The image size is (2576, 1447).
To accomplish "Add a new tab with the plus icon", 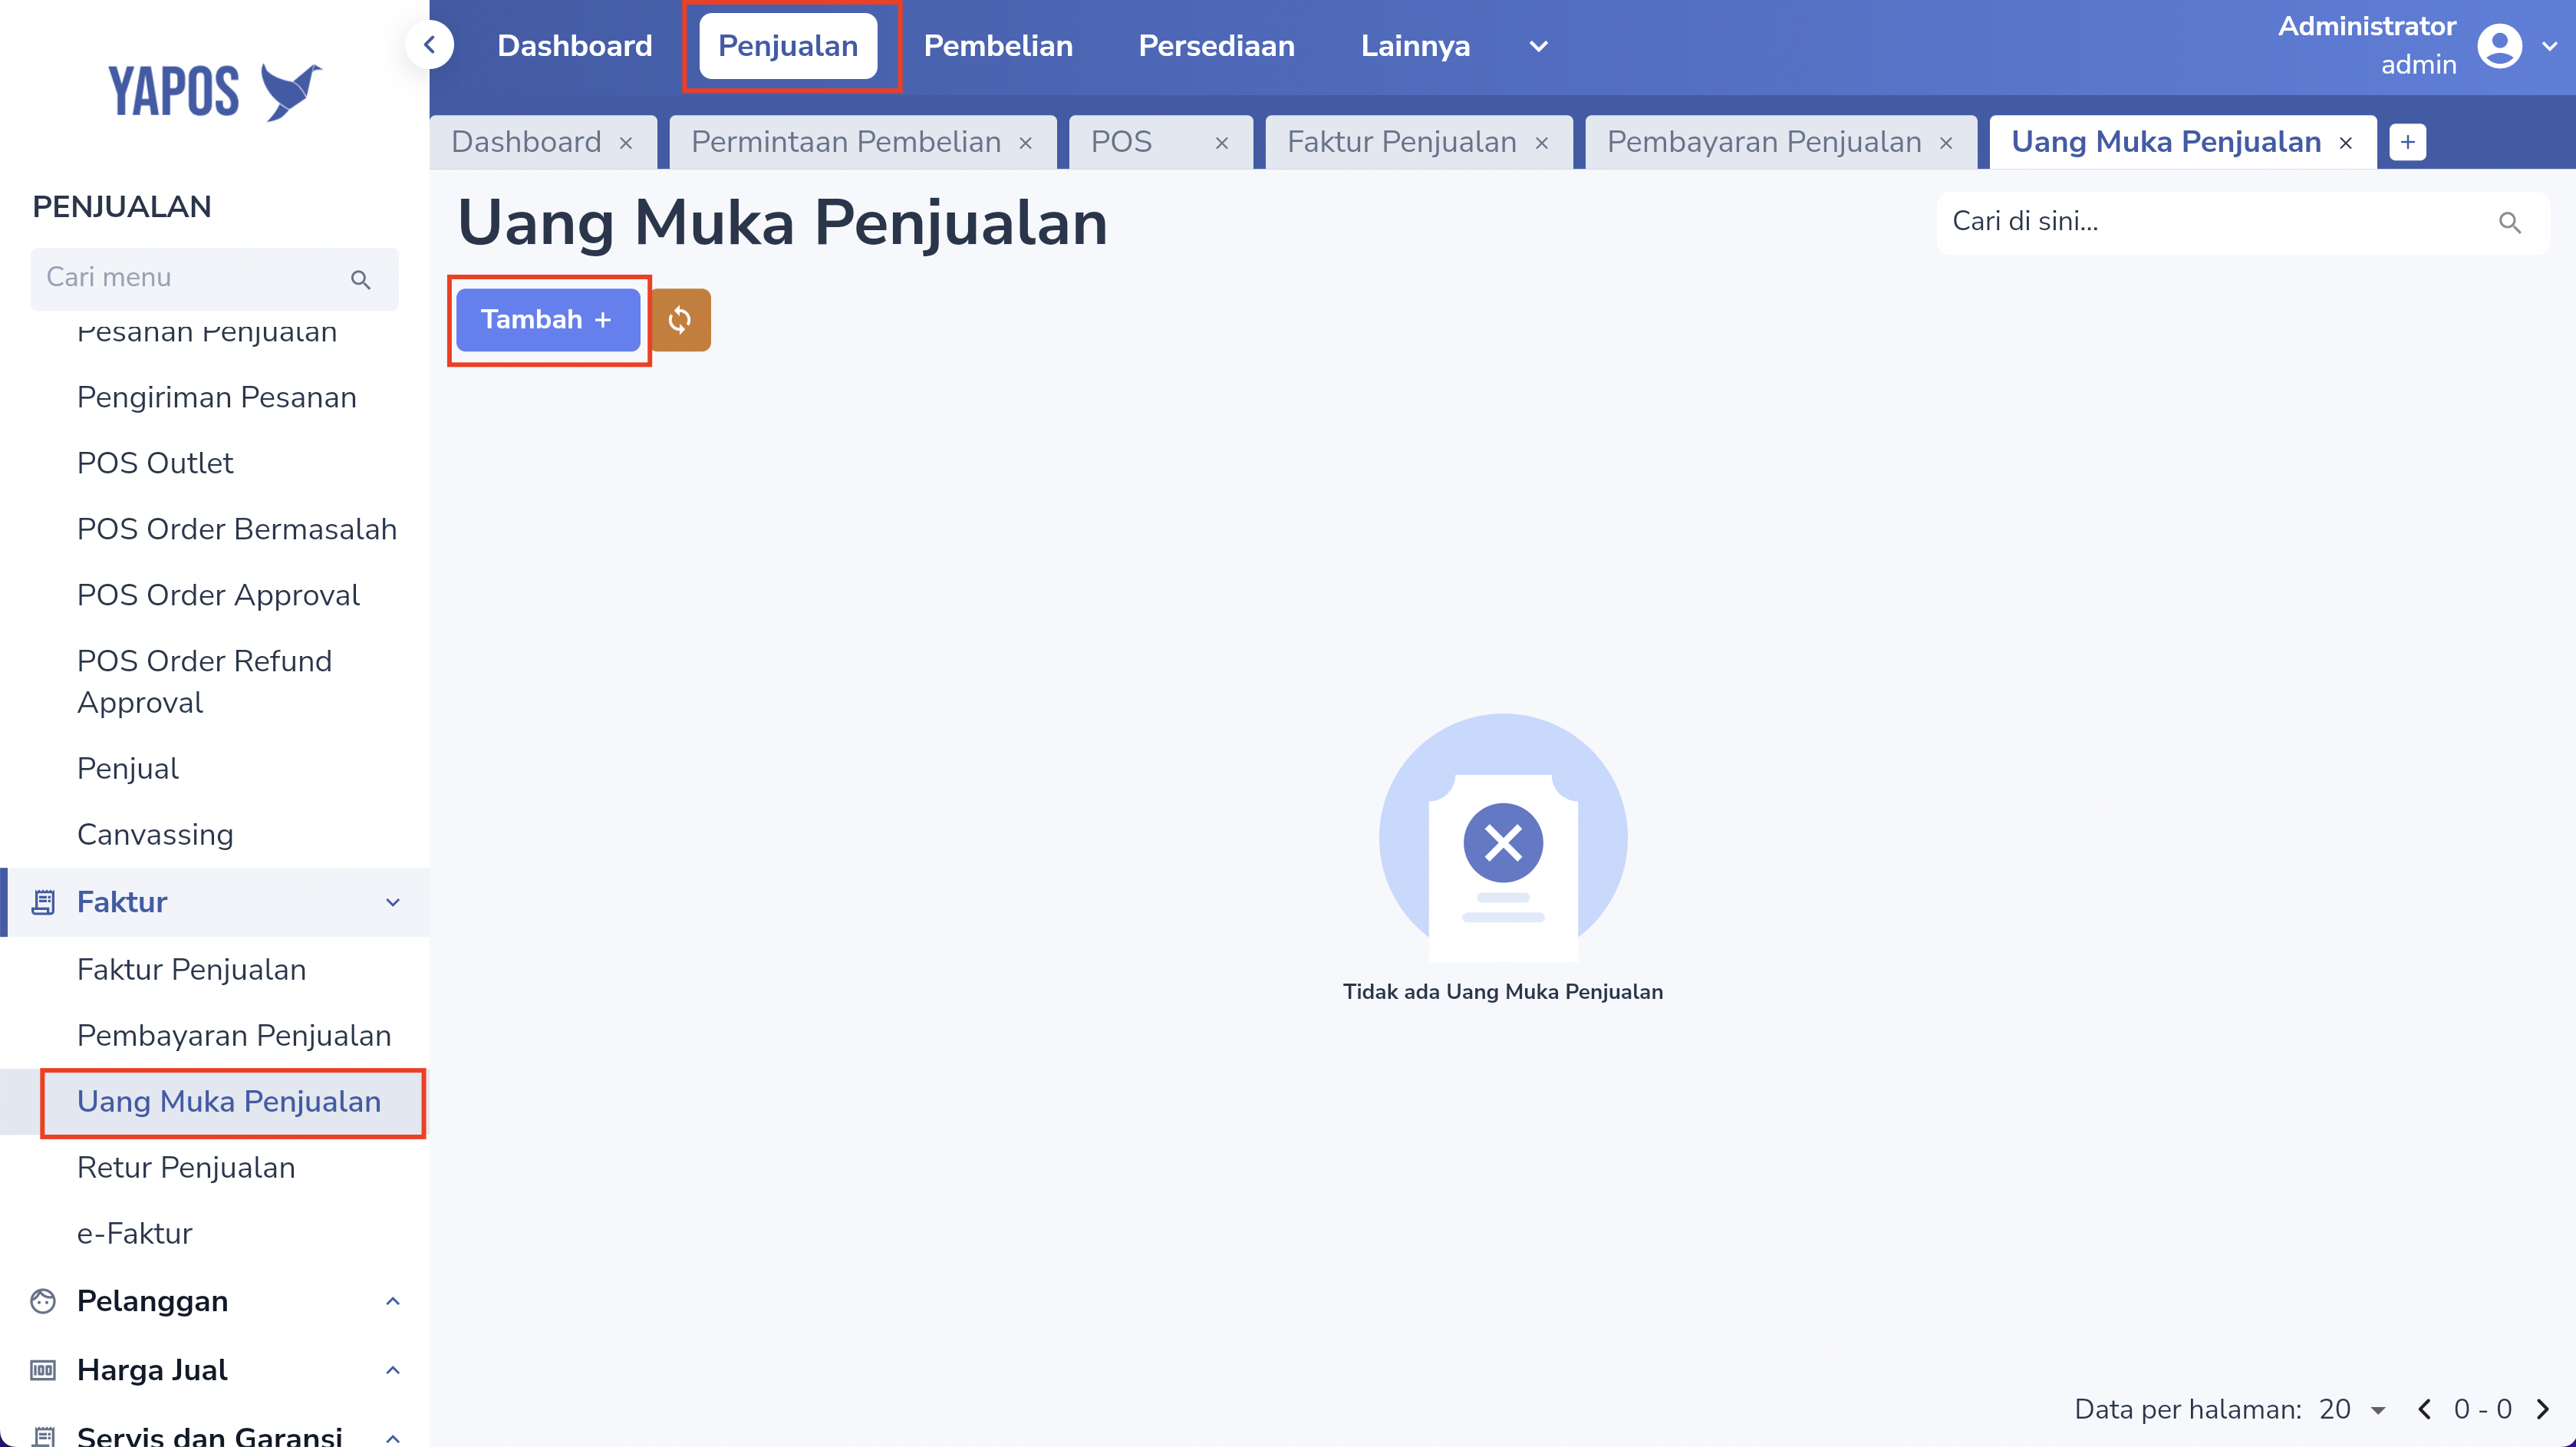I will tap(2407, 142).
